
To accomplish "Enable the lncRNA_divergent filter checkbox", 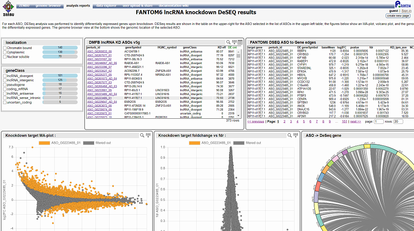I will click(5, 76).
